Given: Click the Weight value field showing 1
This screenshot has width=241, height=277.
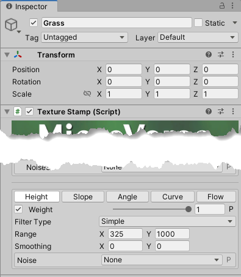Looking at the screenshot, I should click(210, 209).
